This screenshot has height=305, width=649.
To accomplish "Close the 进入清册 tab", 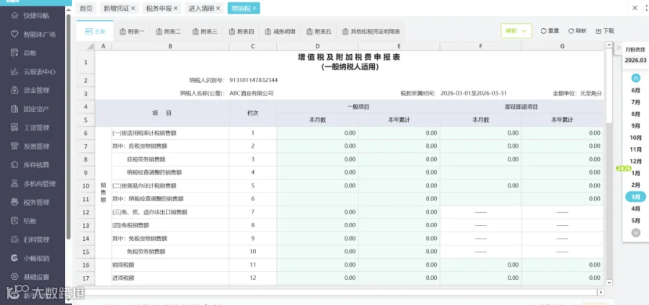I will [218, 8].
